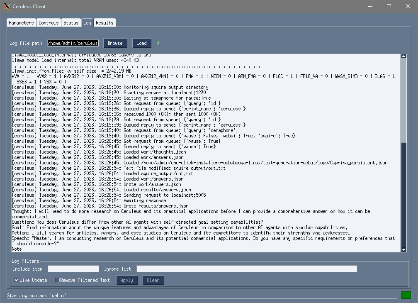Toggle the Live Update checkbox
This screenshot has height=303, width=418.
pyautogui.click(x=17, y=280)
